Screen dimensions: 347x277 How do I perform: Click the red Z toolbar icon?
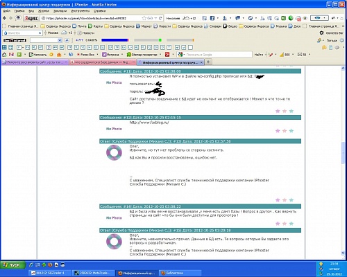click(x=167, y=55)
